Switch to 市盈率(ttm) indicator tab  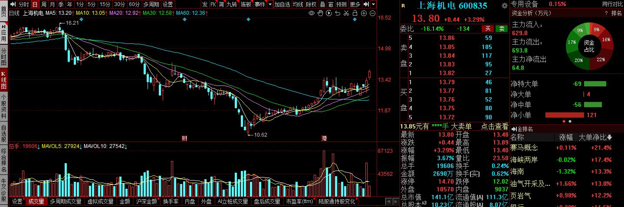click(299, 201)
